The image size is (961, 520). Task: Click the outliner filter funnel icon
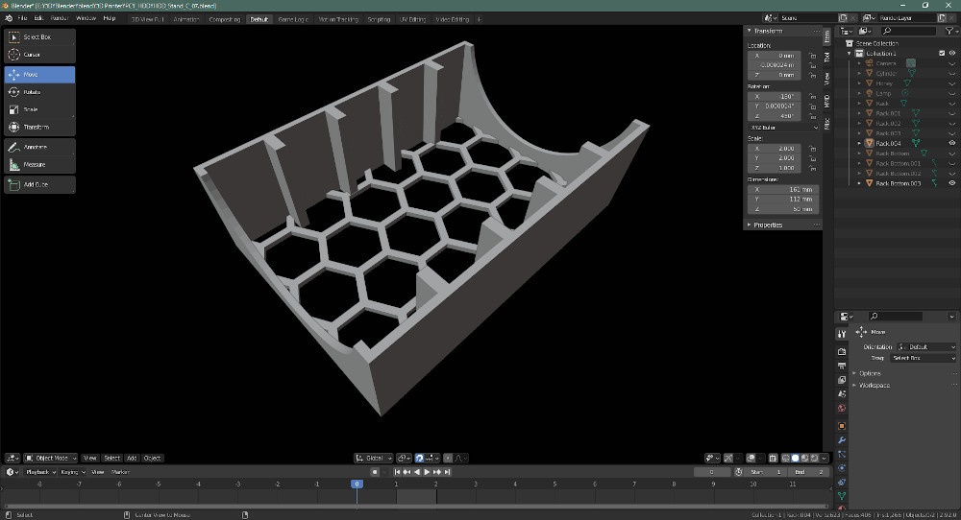(950, 31)
